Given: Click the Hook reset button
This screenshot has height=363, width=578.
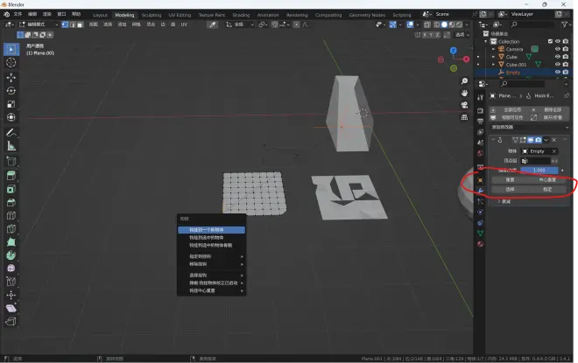Looking at the screenshot, I should coord(511,180).
